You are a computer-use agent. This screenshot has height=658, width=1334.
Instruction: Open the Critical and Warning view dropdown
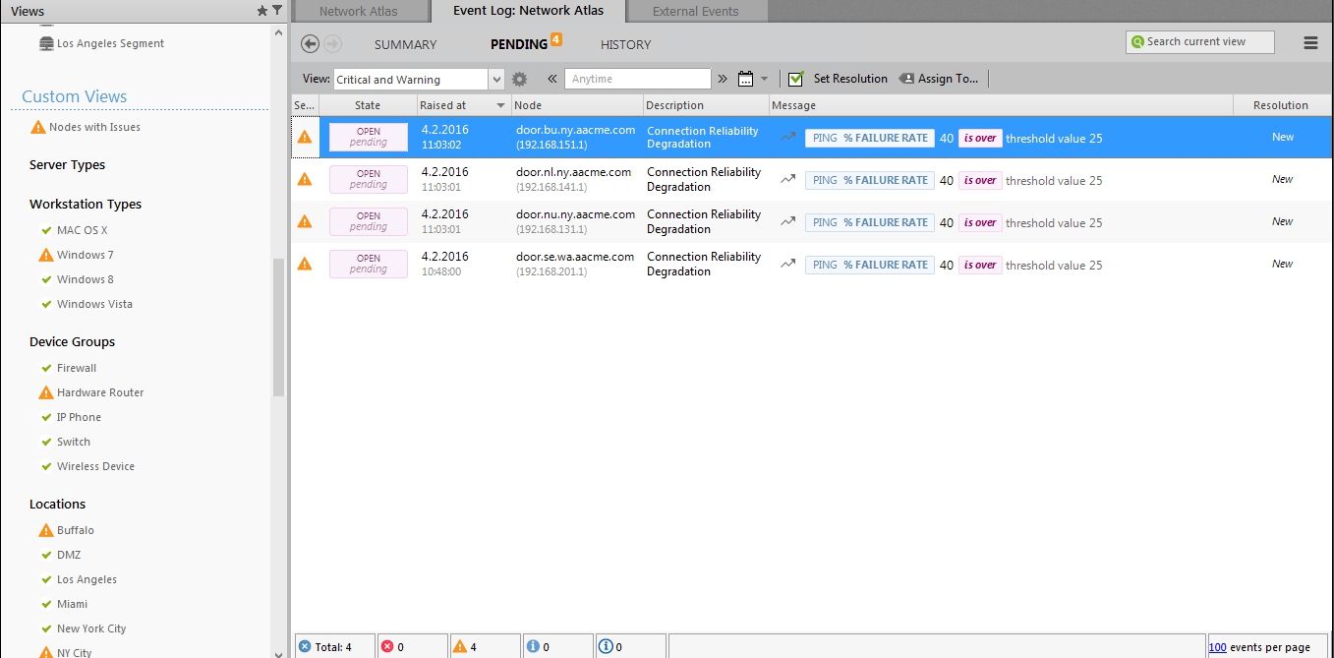(496, 79)
